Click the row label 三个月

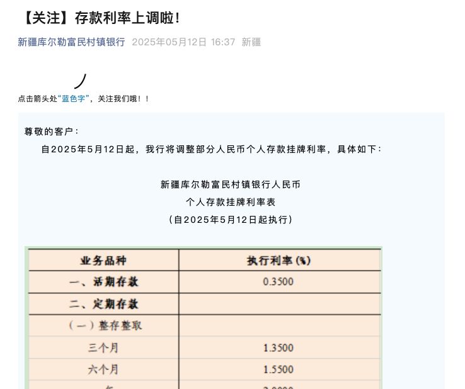coord(103,347)
